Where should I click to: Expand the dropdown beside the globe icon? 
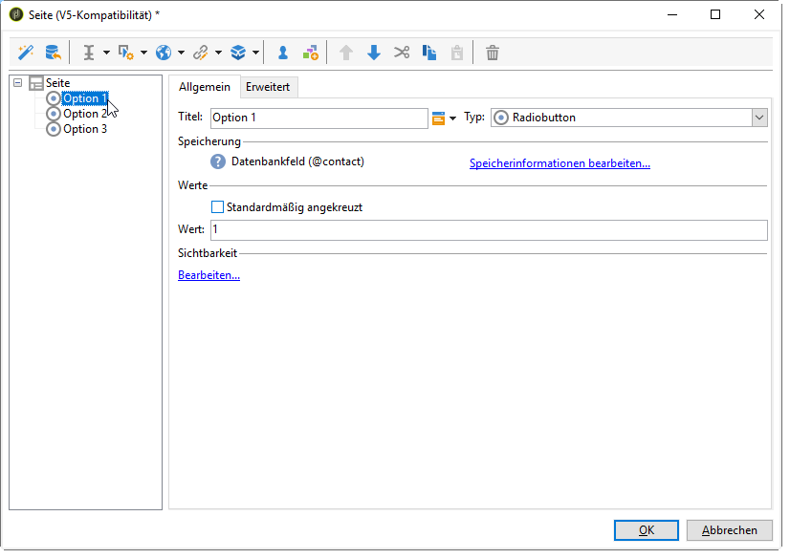click(x=181, y=53)
